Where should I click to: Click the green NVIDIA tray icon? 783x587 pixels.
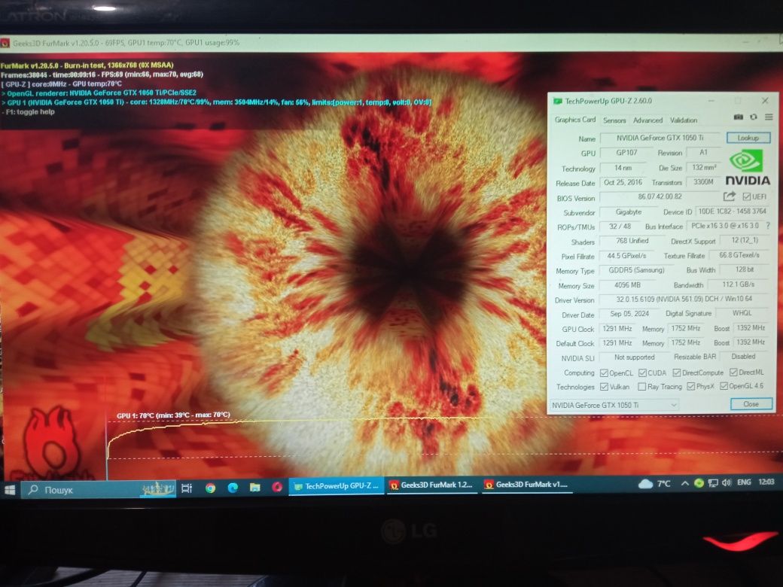click(699, 482)
